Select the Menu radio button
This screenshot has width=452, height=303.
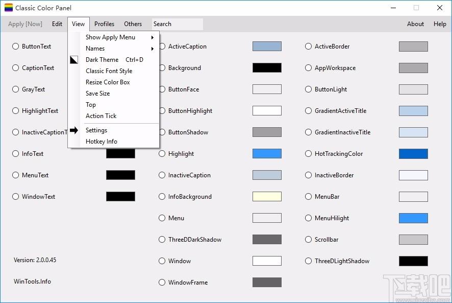pos(162,218)
